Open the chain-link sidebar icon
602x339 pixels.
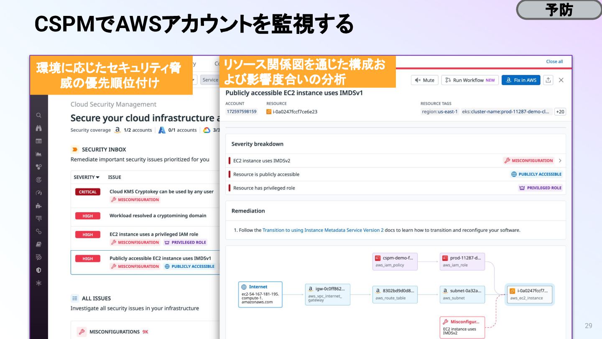click(x=38, y=231)
